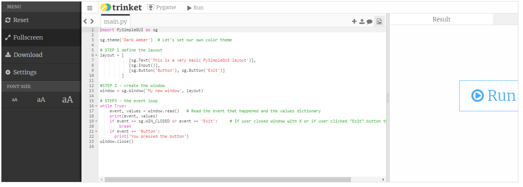Click the Download menu item
This screenshot has width=523, height=187.
(x=28, y=55)
